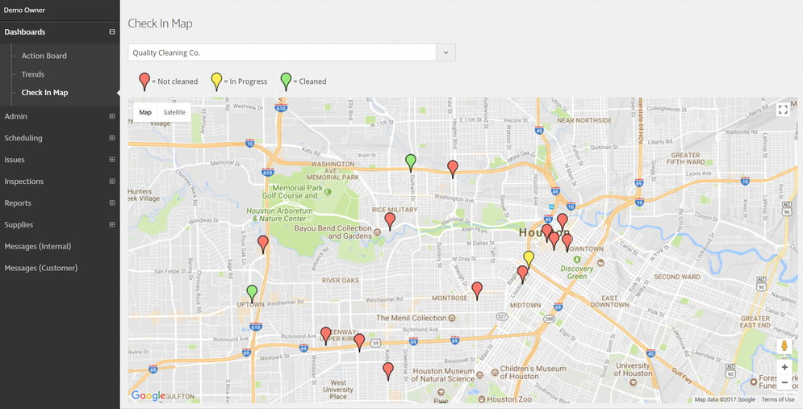Click Demo Owner account name
Image resolution: width=803 pixels, height=409 pixels.
(24, 10)
